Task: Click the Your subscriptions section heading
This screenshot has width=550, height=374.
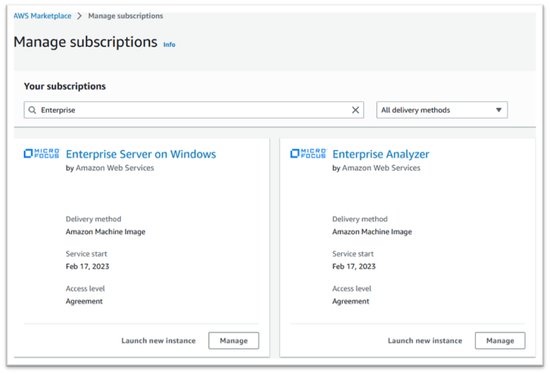Action: [64, 86]
